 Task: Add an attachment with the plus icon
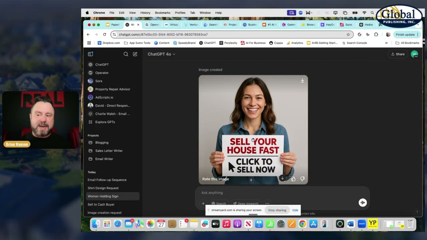203,203
